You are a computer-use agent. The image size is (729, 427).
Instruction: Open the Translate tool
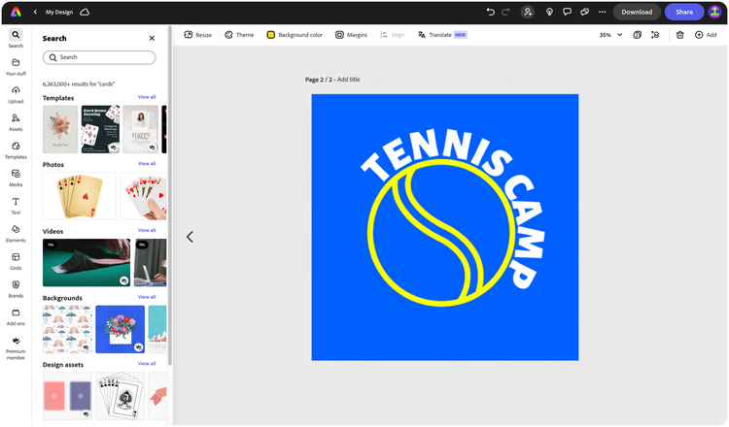tap(441, 35)
